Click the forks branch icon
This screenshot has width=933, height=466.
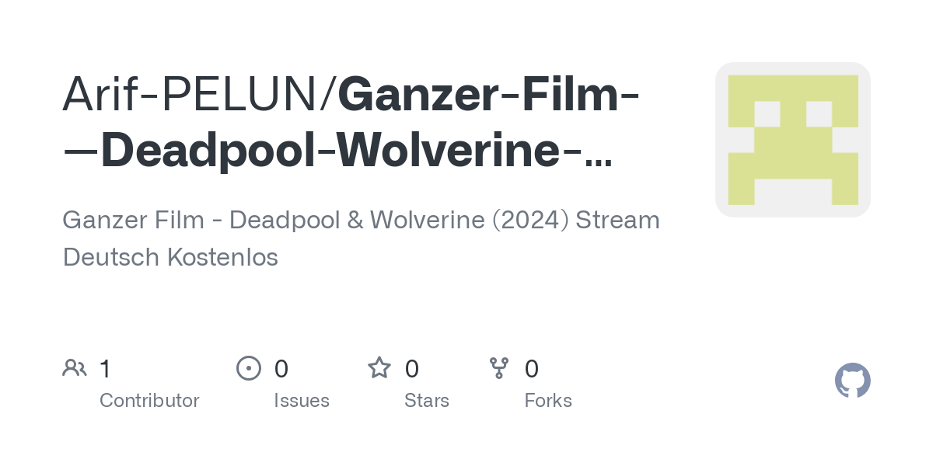499,367
